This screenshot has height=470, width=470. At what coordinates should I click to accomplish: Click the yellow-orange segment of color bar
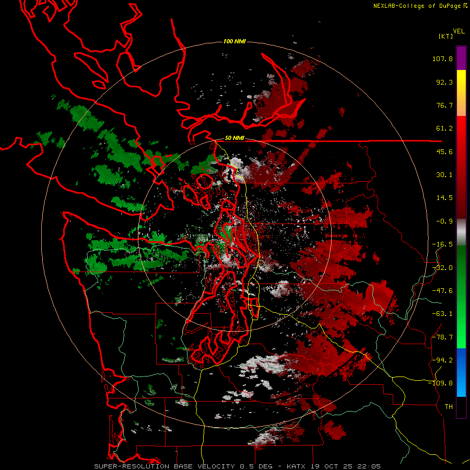tap(461, 93)
